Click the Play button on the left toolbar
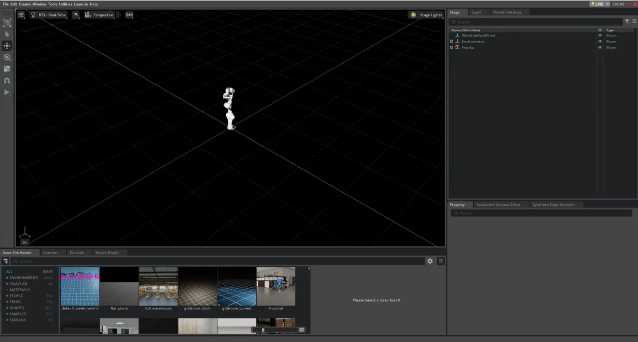This screenshot has height=342, width=638. point(7,92)
